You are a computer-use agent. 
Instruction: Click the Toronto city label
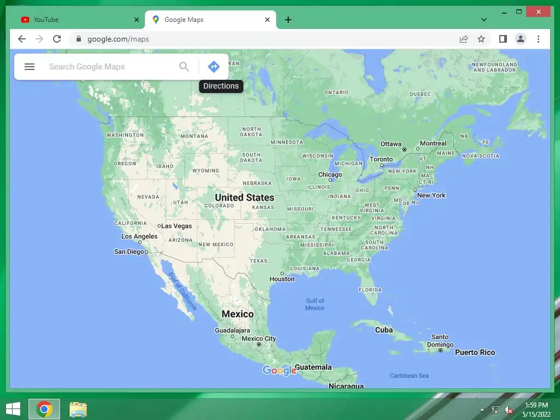click(381, 159)
